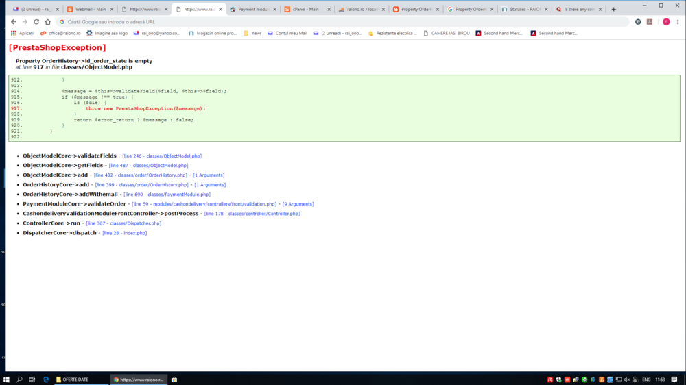Click the ENG language indicator
686x385 pixels.
(646, 380)
